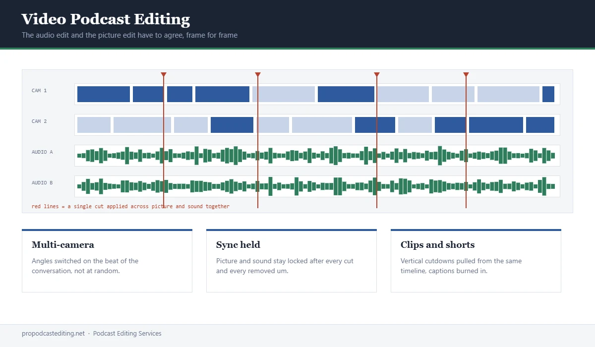Image resolution: width=595 pixels, height=347 pixels.
Task: Open the Multi-camera card heading
Action: coord(63,245)
